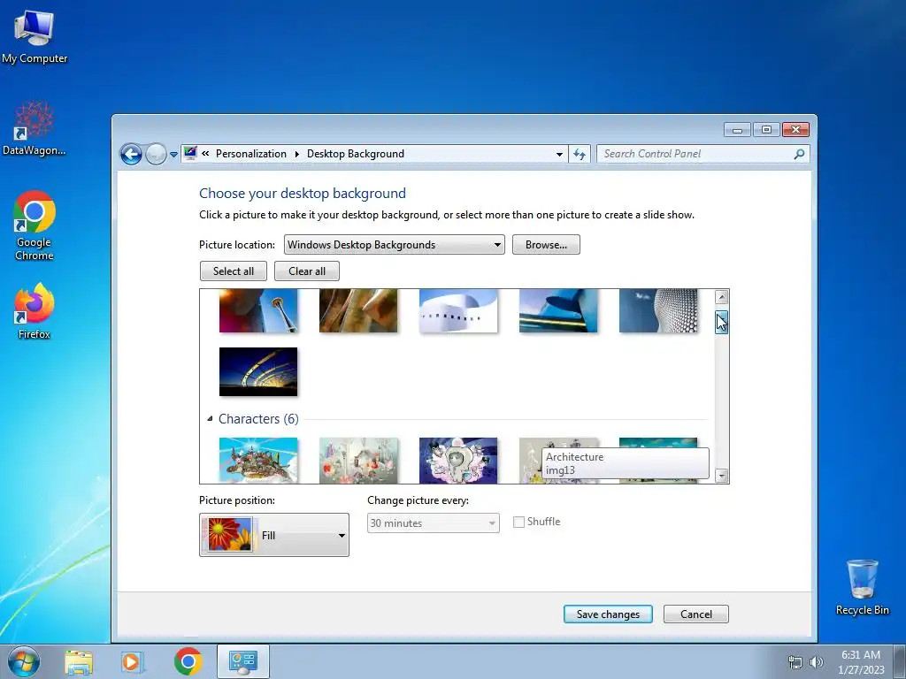Click the volume speaker tray icon
906x679 pixels.
[x=817, y=662]
